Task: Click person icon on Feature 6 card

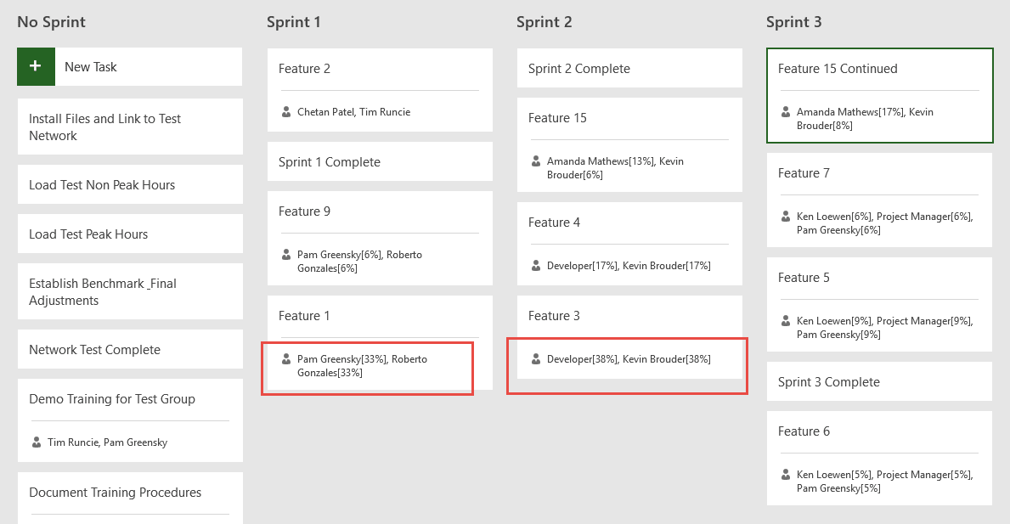Action: click(786, 475)
